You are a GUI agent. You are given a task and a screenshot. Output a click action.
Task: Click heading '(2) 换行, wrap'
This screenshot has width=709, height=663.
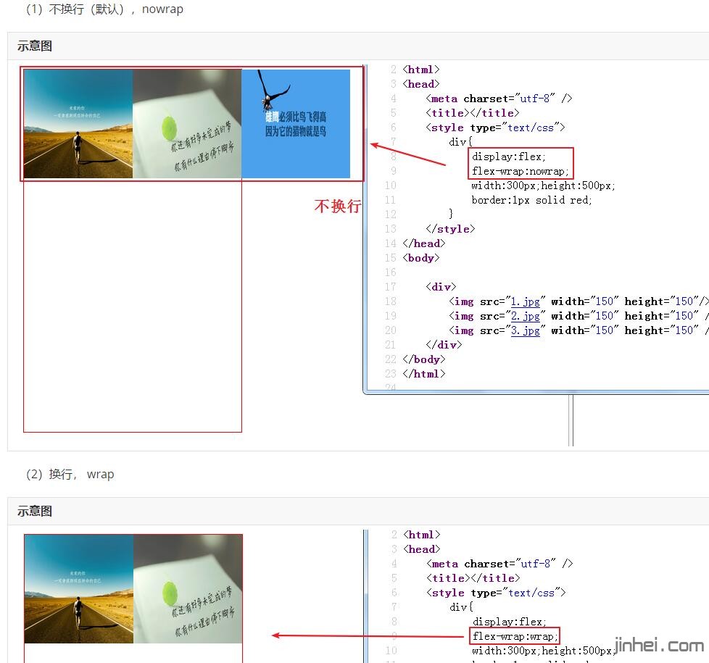tap(70, 474)
